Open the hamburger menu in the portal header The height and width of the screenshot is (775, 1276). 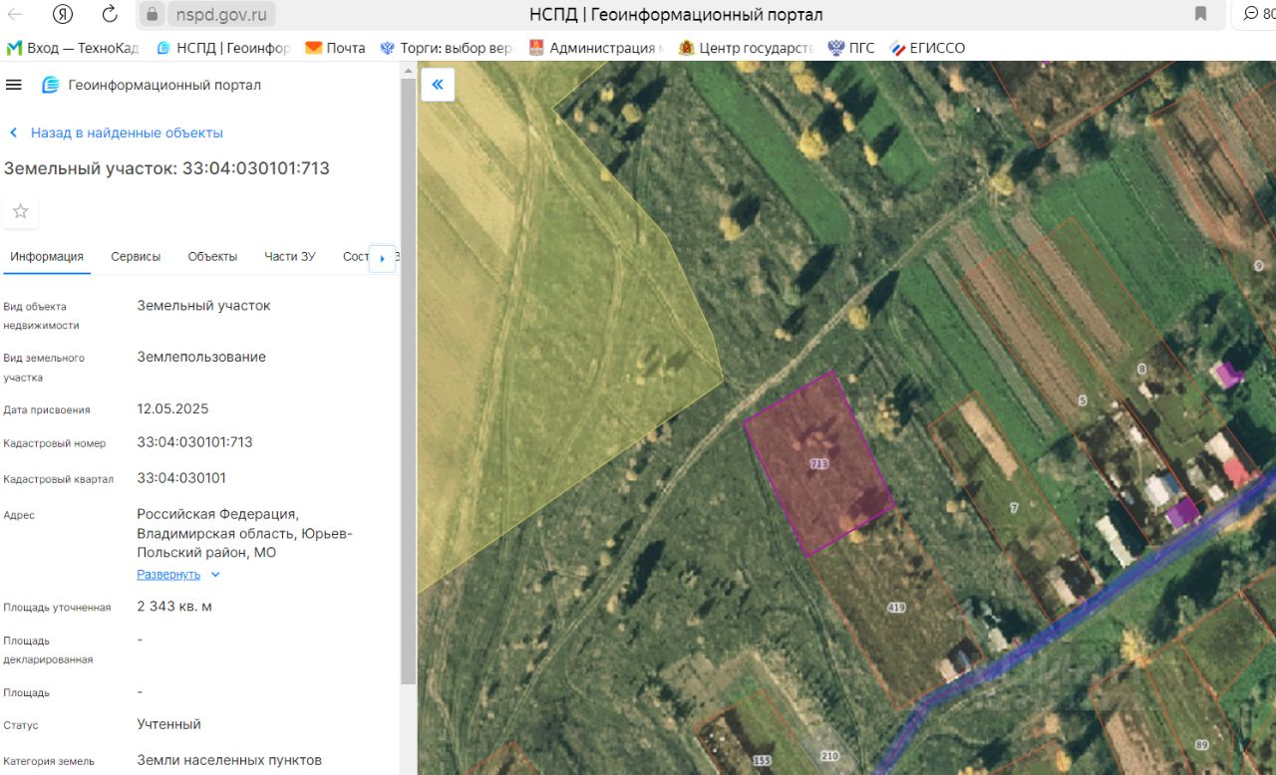point(14,85)
